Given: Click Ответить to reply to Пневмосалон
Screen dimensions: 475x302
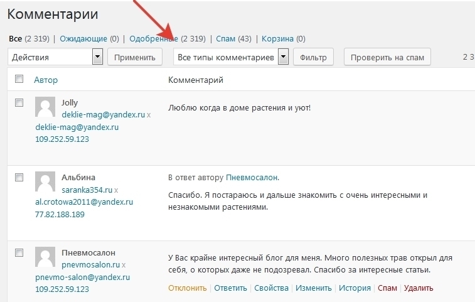Looking at the screenshot, I should pos(230,288).
